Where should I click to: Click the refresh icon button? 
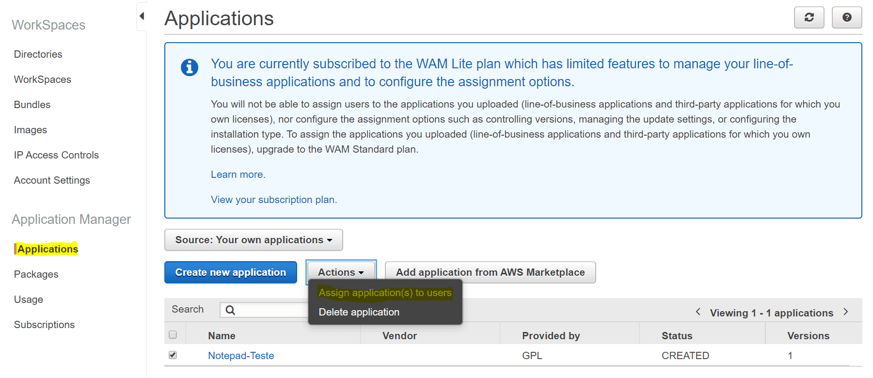tap(809, 17)
